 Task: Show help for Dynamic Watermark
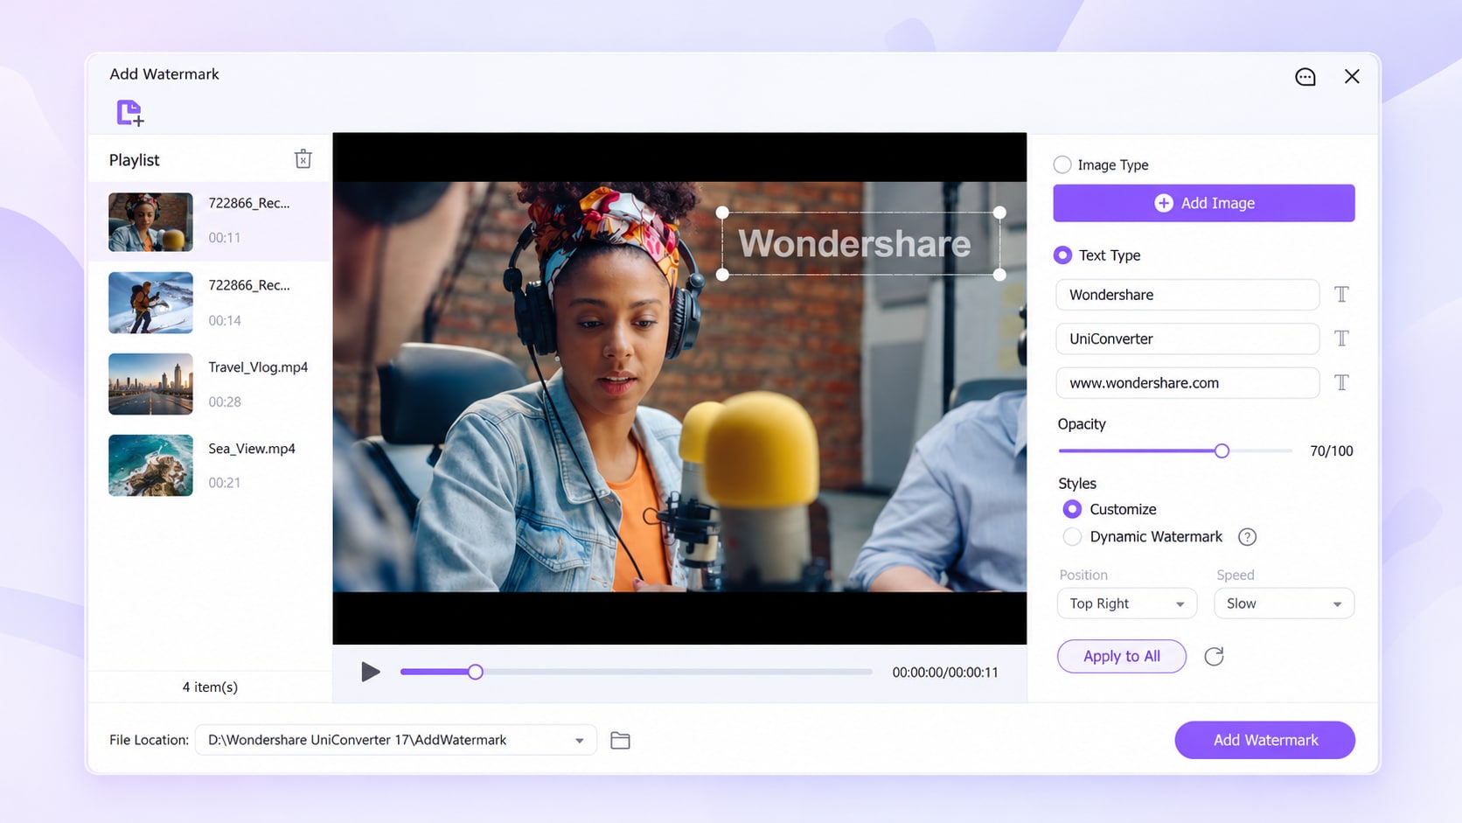1248,537
